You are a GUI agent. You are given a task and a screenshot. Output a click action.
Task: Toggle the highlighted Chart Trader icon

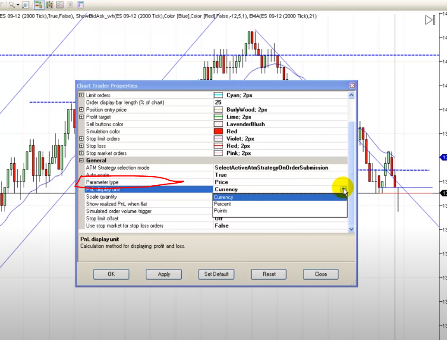pos(39,4)
